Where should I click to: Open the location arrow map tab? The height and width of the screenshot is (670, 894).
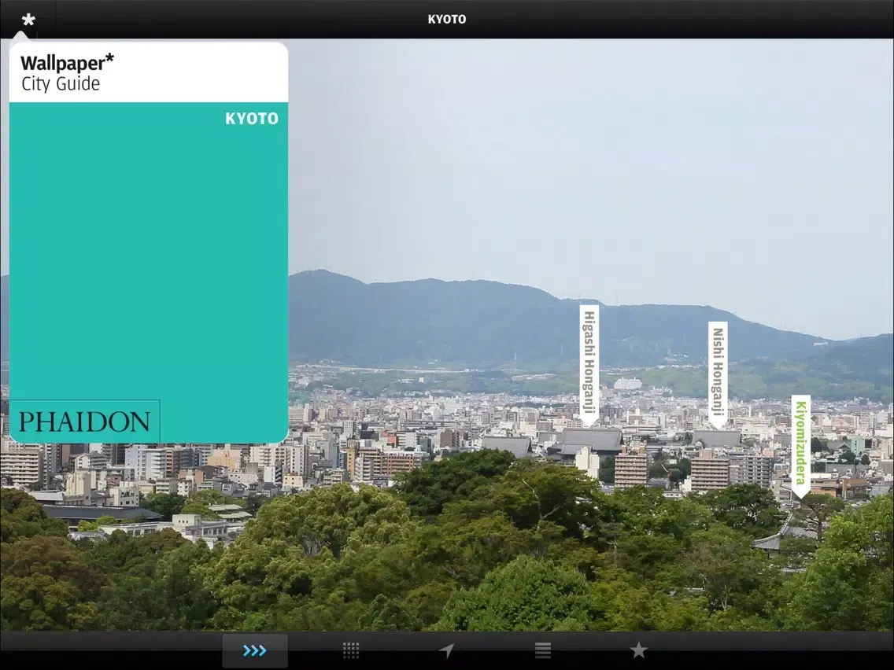point(446,650)
